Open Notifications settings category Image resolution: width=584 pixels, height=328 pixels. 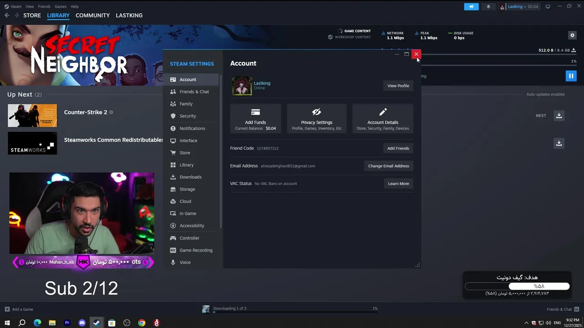192,128
